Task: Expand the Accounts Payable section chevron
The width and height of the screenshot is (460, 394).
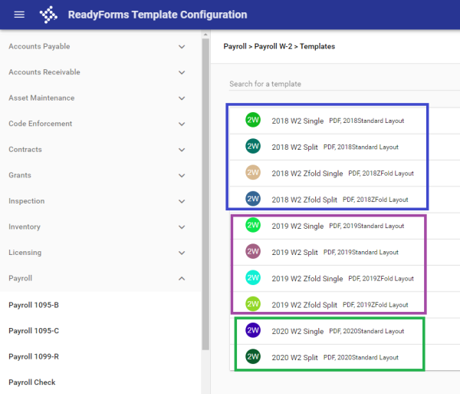Action: click(182, 47)
